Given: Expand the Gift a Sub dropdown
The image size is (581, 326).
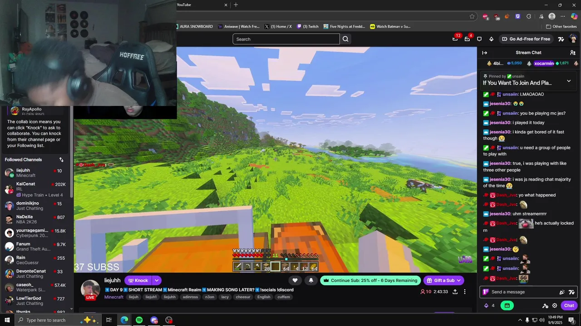Looking at the screenshot, I should (458, 280).
